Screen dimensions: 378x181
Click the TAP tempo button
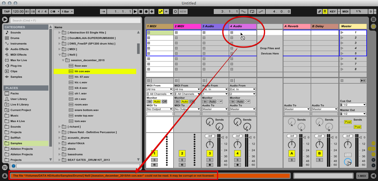click(x=7, y=12)
